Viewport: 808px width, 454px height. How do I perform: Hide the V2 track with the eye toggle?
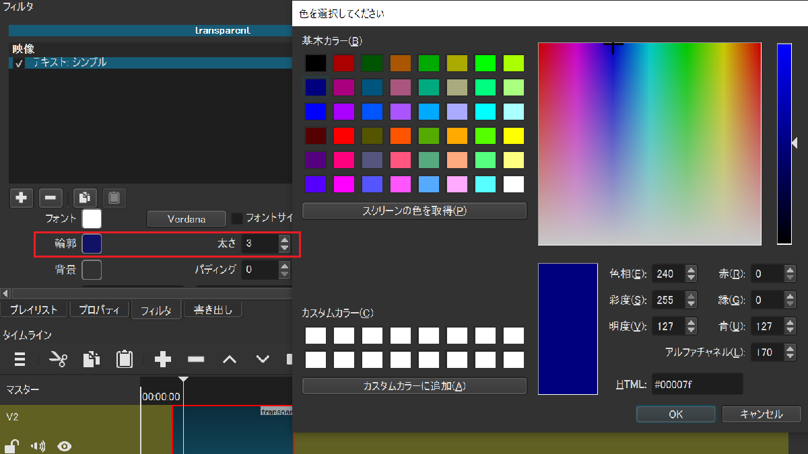click(63, 446)
